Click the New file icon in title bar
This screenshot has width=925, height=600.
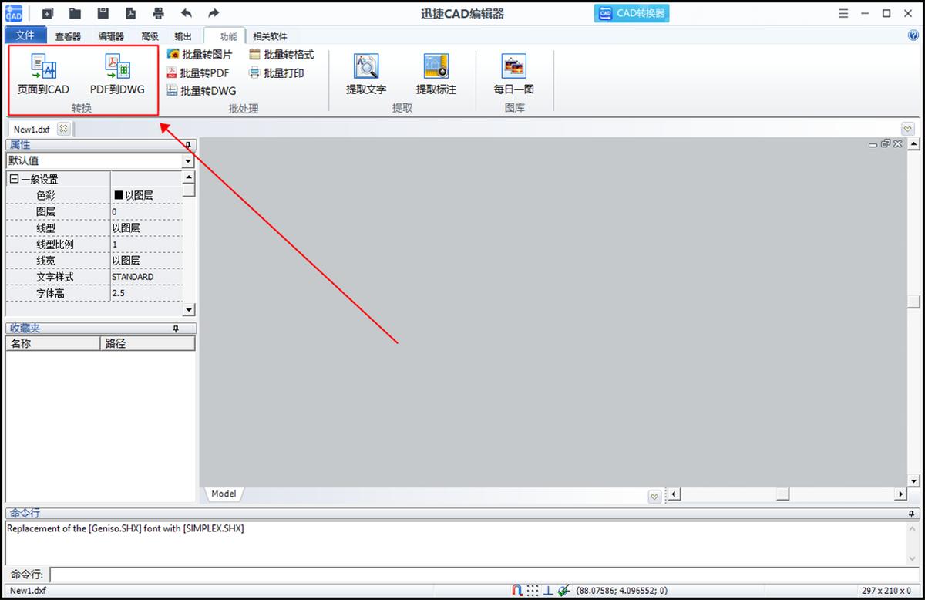point(48,13)
